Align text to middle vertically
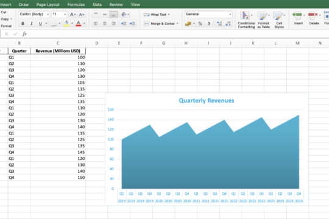The image size is (329, 219). click(105, 14)
